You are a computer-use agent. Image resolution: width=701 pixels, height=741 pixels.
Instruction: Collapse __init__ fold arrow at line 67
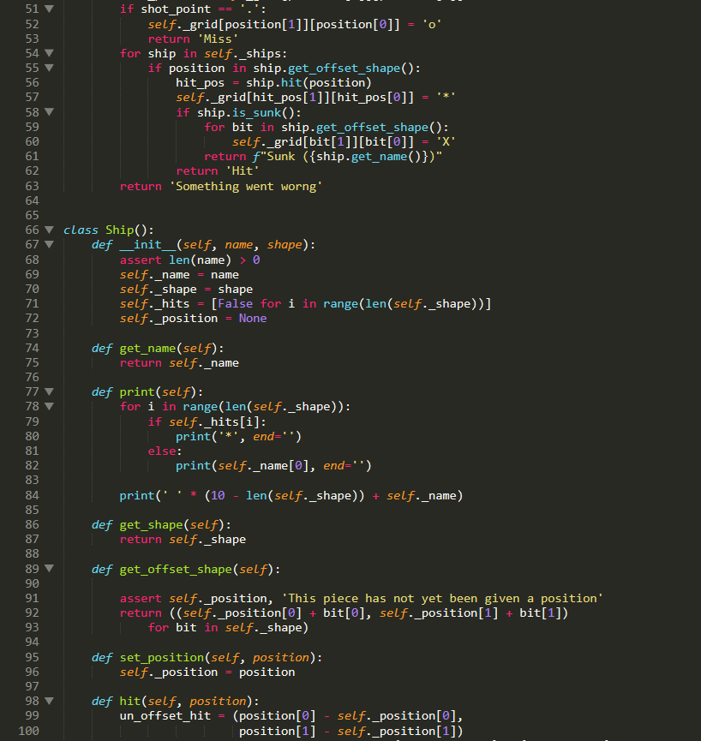[49, 244]
